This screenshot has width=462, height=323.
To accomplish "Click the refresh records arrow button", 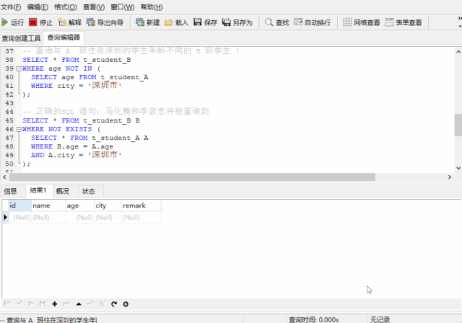I will [x=114, y=304].
